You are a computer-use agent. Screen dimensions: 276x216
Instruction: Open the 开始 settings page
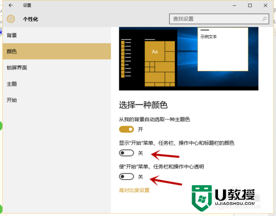pos(57,100)
